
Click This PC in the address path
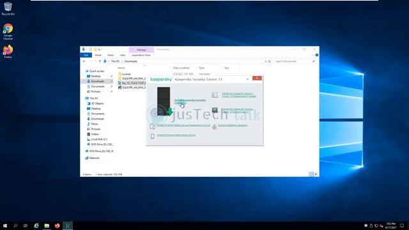point(115,61)
